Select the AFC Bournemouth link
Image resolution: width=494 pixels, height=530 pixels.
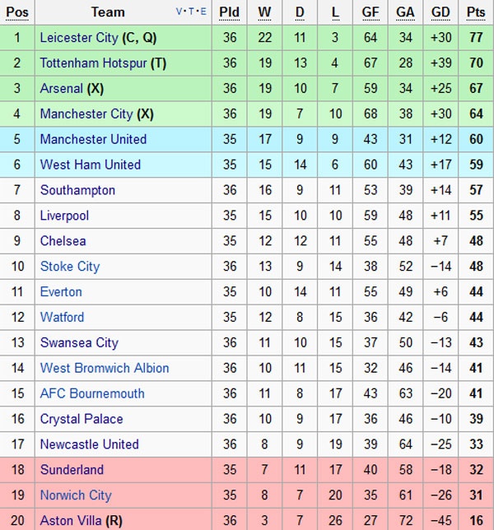point(92,393)
